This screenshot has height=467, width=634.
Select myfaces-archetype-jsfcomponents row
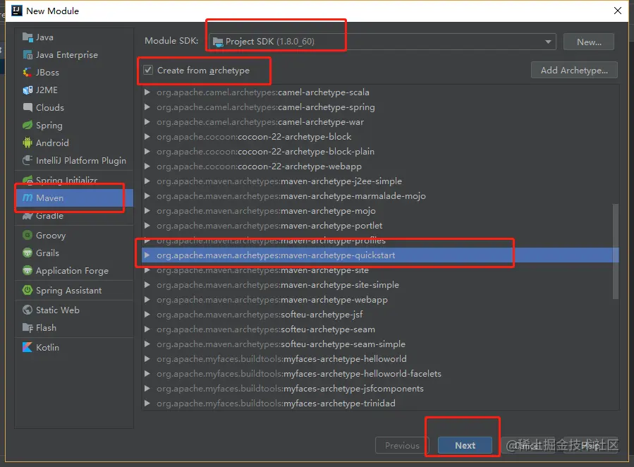click(380, 389)
